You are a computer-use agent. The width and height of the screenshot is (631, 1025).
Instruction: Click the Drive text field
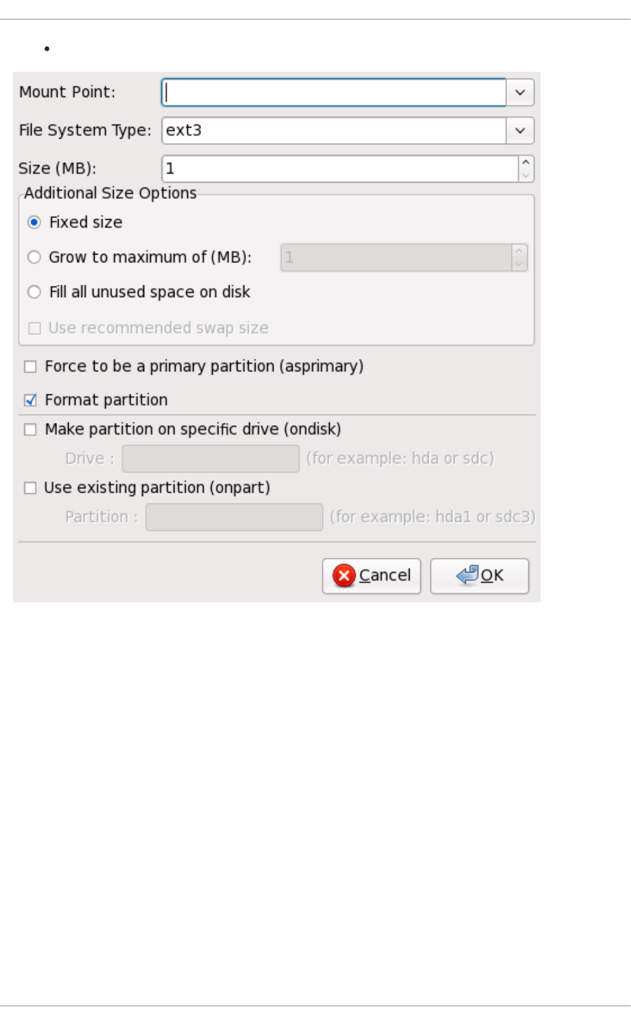tap(210, 459)
